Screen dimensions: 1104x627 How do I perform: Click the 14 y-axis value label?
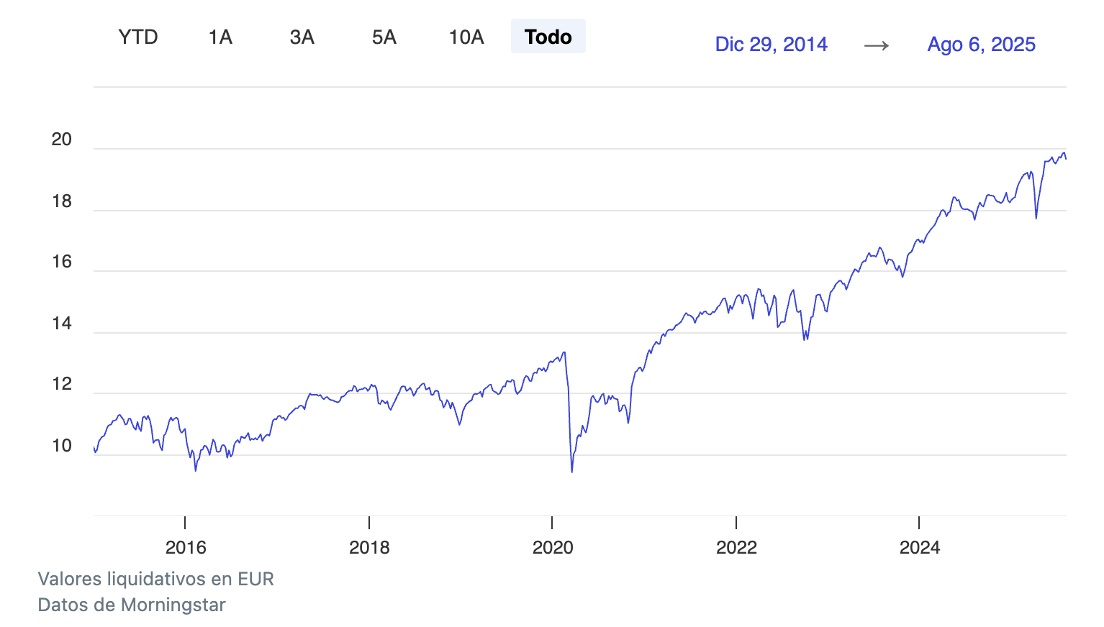pyautogui.click(x=62, y=324)
